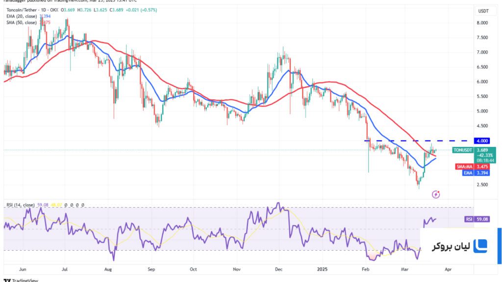Click the Feb label on time axis
This screenshot has height=282, width=502.
click(366, 270)
